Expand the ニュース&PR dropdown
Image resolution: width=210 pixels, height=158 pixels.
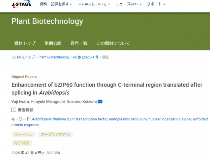[128, 4]
